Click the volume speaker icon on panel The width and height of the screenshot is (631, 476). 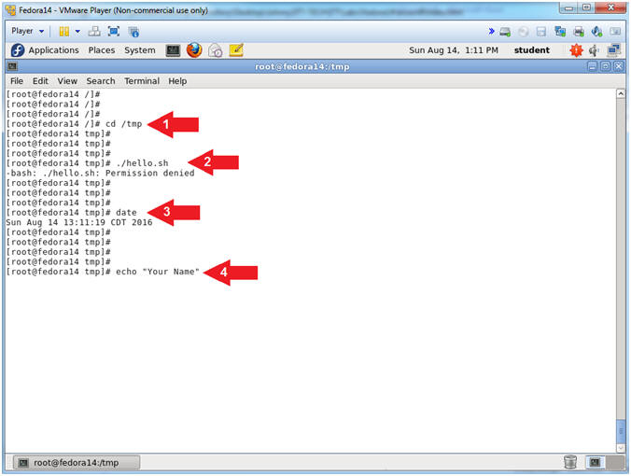pos(594,50)
